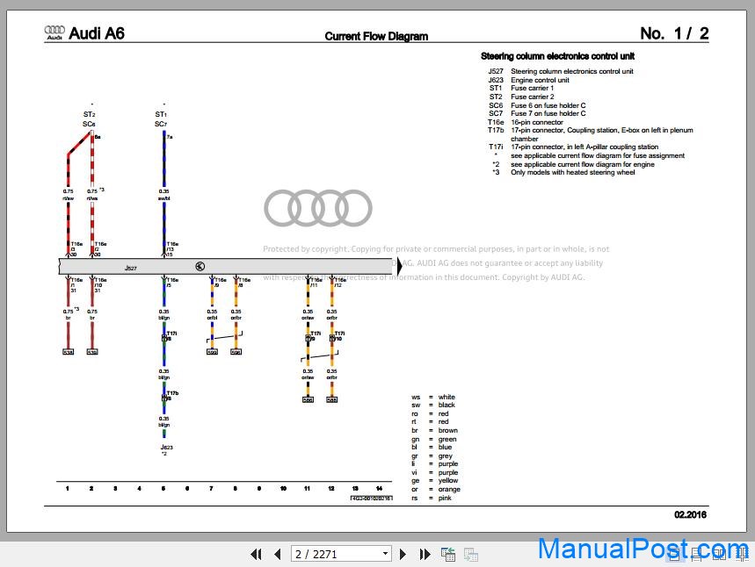Image resolution: width=755 pixels, height=567 pixels.
Task: Click the 'ST2 Fuse carrier 2' legend entry
Action: pyautogui.click(x=521, y=97)
